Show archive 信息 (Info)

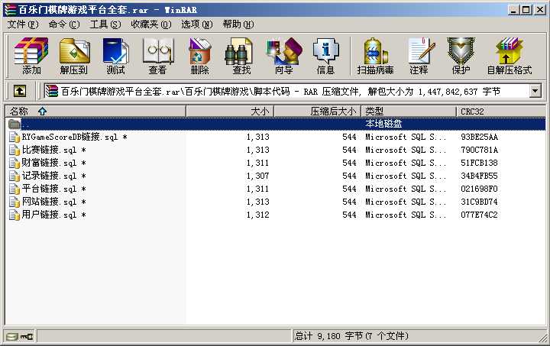[325, 56]
